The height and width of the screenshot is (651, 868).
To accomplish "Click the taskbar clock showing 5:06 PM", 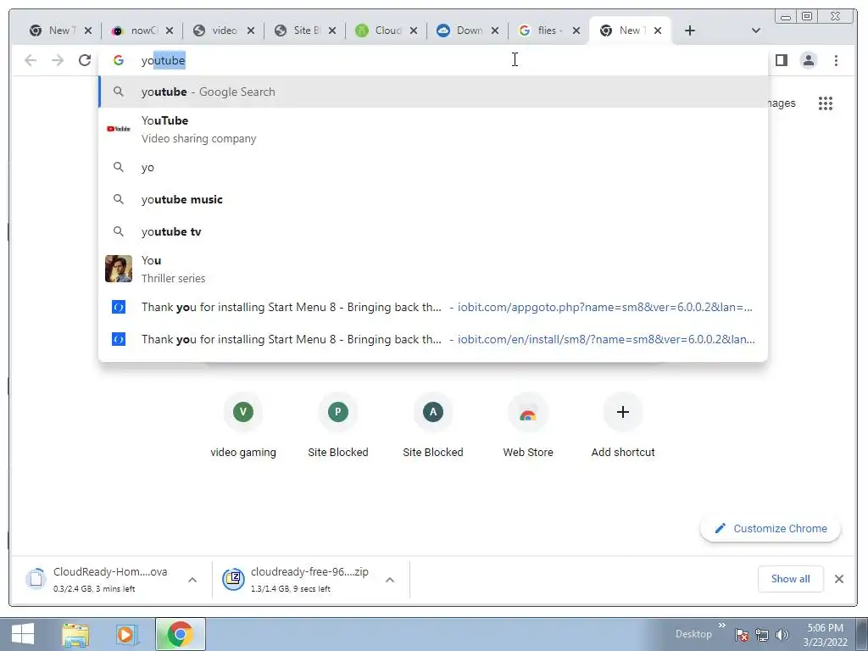I will (x=825, y=635).
